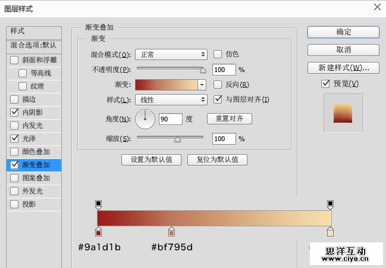386x268 pixels.
Task: Click the #9a1d1b hex label
Action: point(99,247)
